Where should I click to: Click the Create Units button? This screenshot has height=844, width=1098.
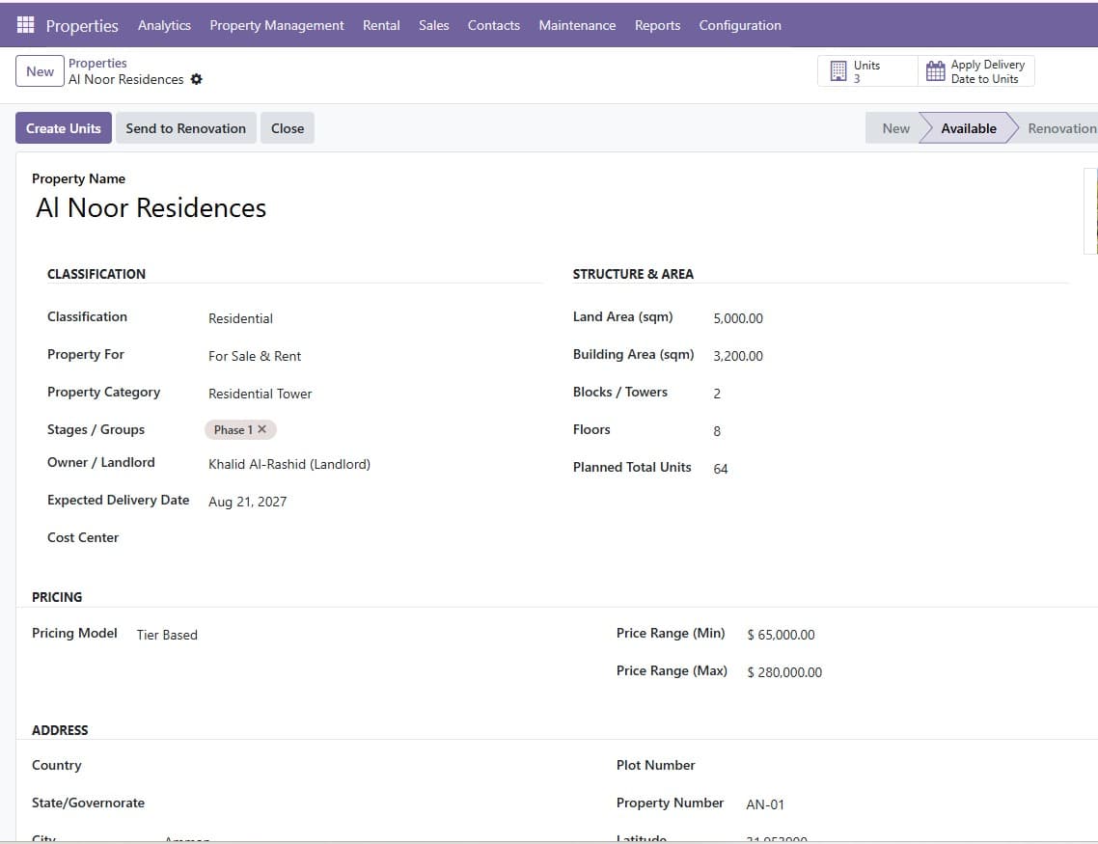63,128
